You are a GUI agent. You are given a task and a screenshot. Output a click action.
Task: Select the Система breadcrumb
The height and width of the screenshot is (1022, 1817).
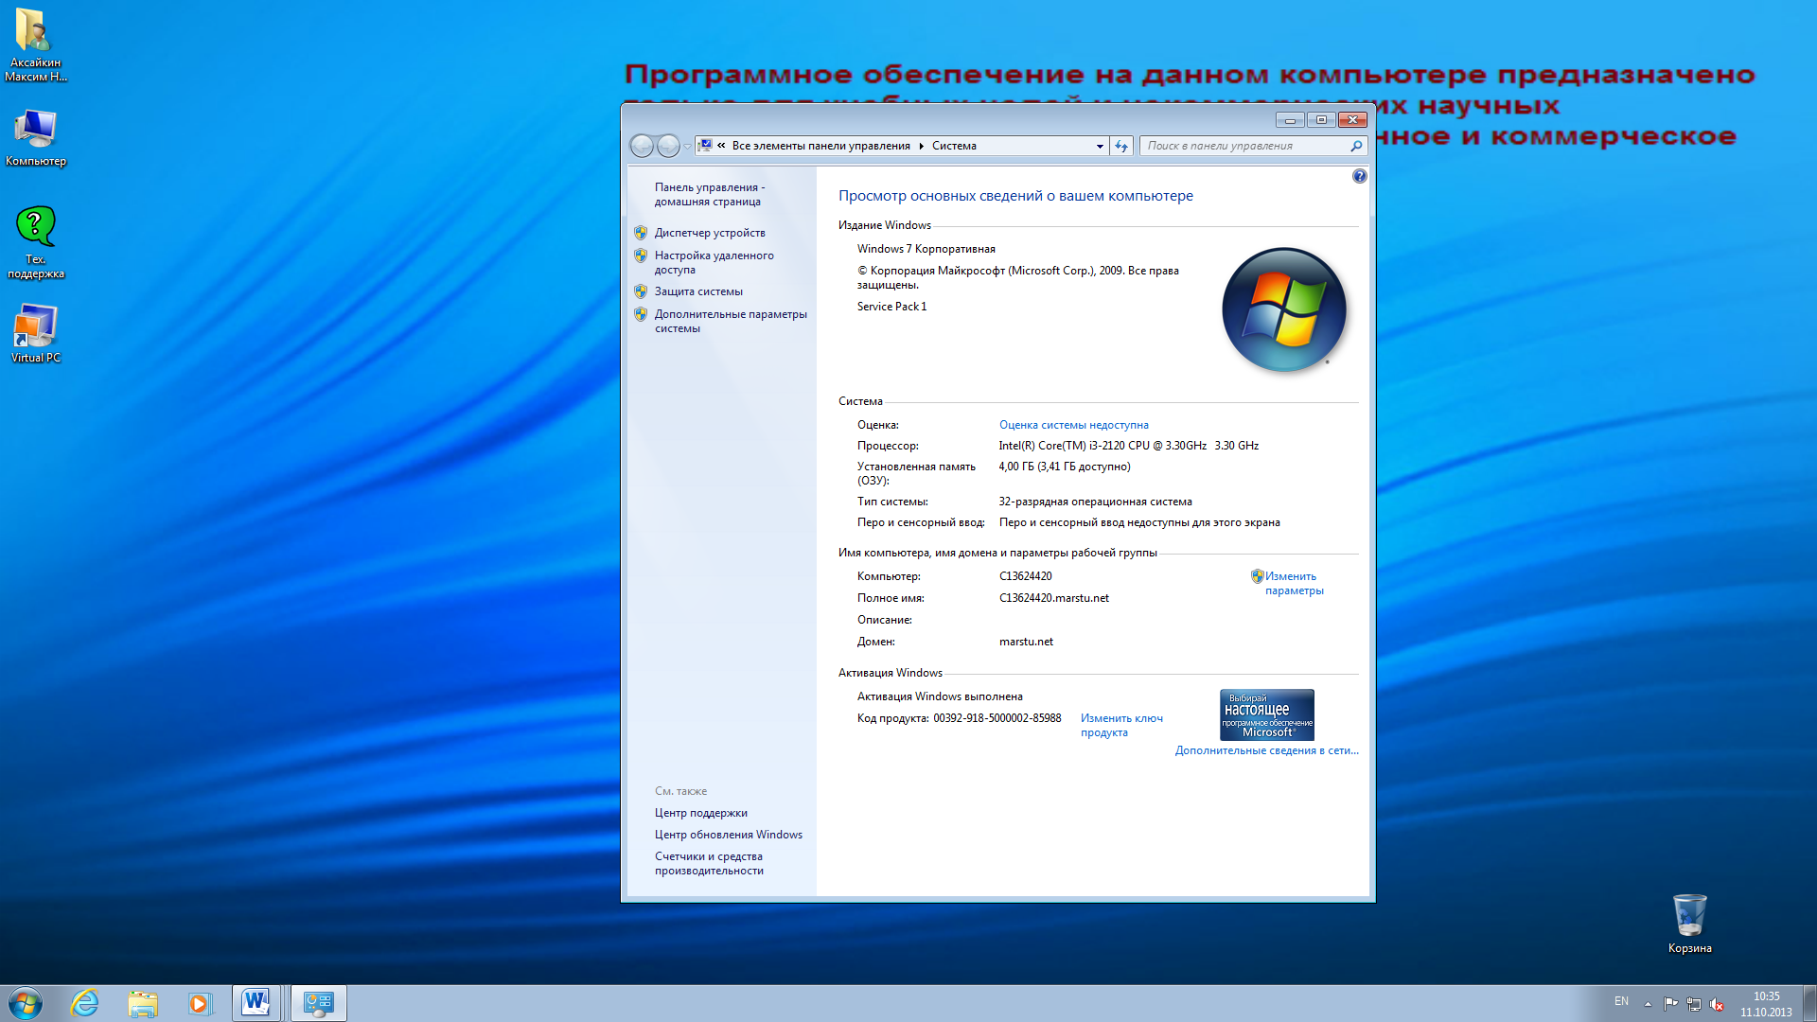pyautogui.click(x=954, y=146)
